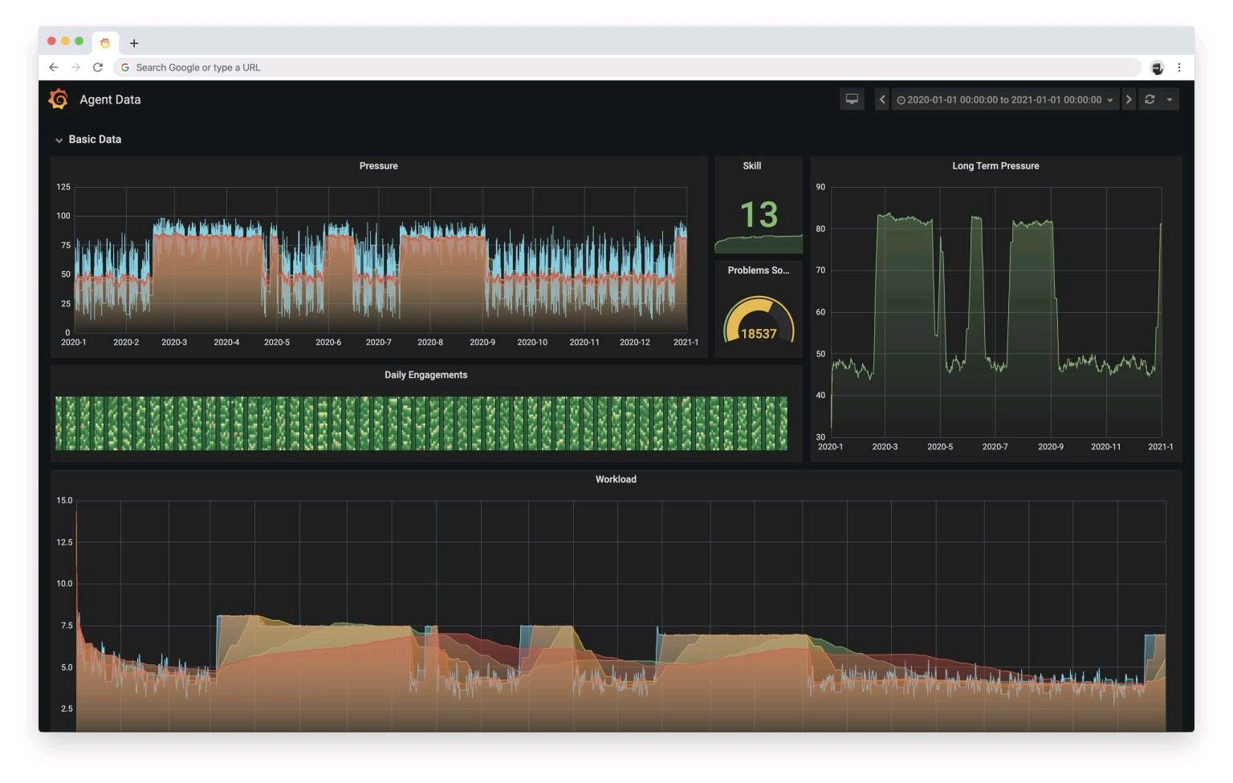Click the Workload panel title
Viewport: 1233px width, 783px height.
coord(616,480)
